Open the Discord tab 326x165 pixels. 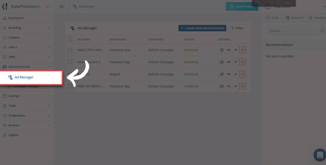pos(294,18)
